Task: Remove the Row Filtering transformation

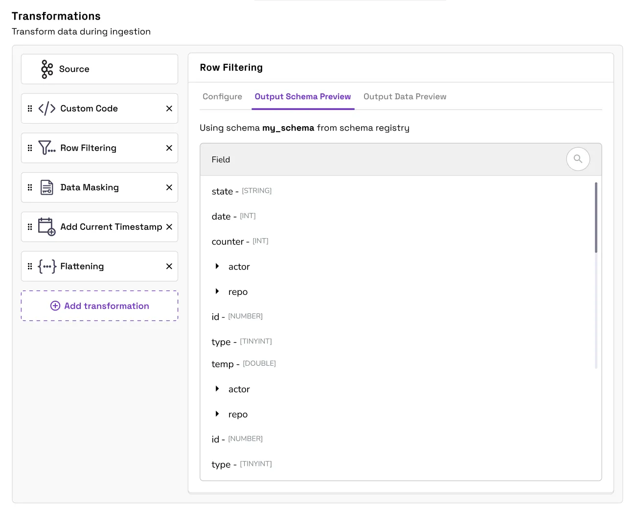Action: point(169,148)
